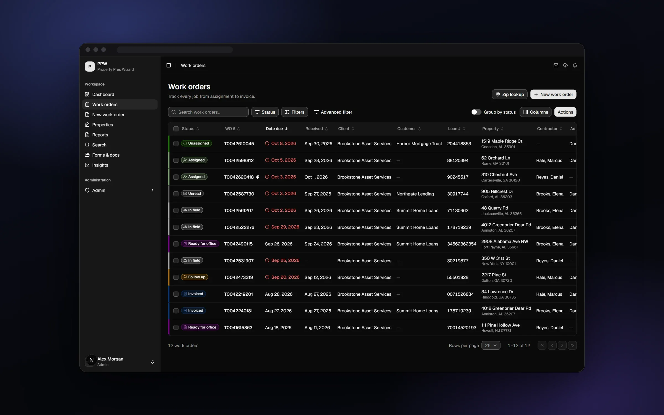Open the Zip lookup button
The image size is (664, 415).
click(x=510, y=94)
